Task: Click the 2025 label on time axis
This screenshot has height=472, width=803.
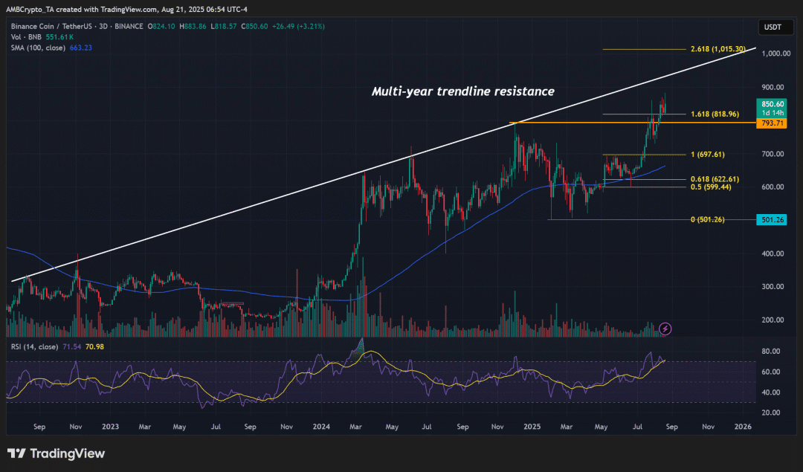Action: point(532,427)
